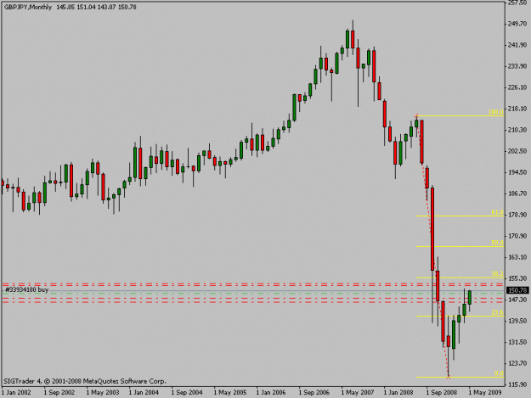Click the 1 May 2003 date label
Screen dimensions: 531x398
103,393
